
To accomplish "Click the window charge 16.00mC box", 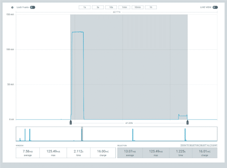I will [x=103, y=153].
